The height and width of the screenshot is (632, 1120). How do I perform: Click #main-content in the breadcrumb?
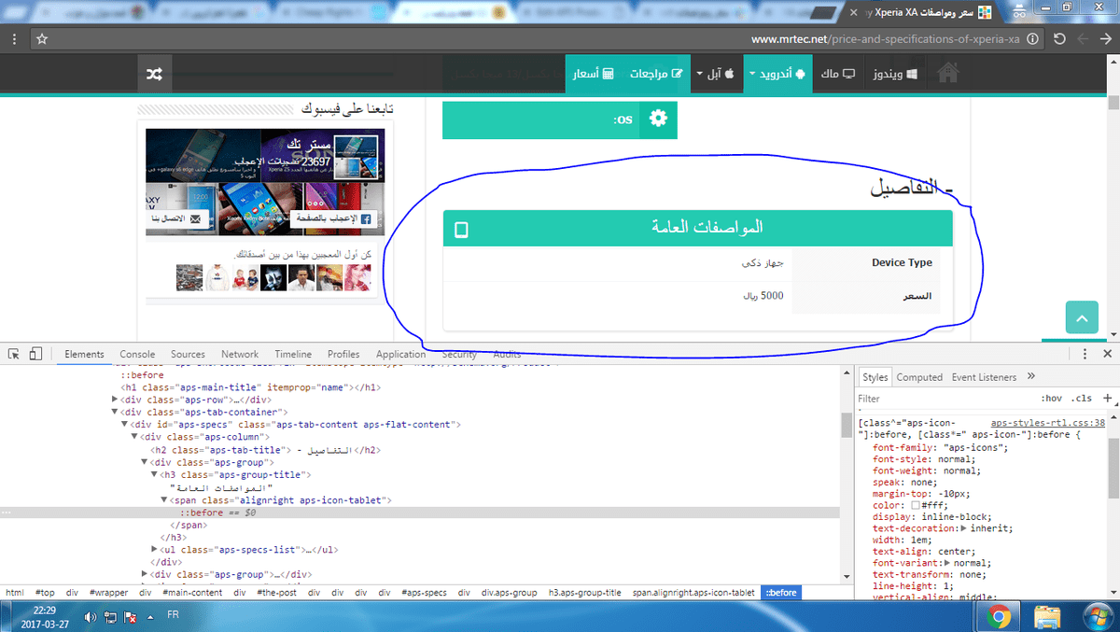tap(194, 593)
